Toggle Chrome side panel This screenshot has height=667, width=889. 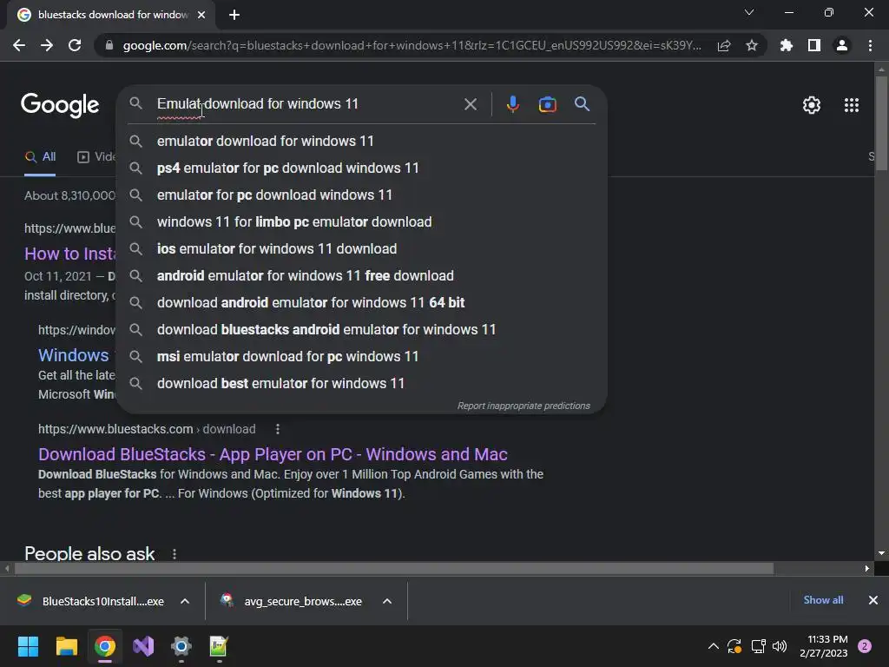coord(814,45)
